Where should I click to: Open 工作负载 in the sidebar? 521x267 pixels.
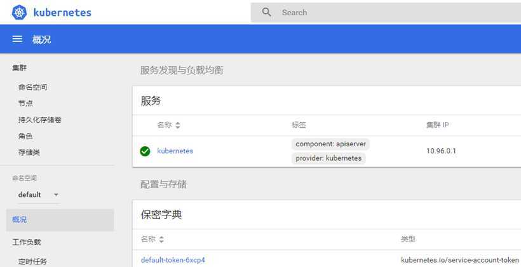tap(27, 242)
